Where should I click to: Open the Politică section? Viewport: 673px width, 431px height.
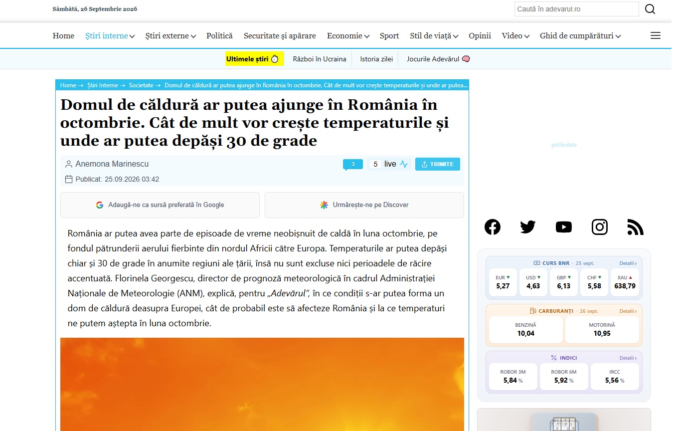(x=219, y=36)
